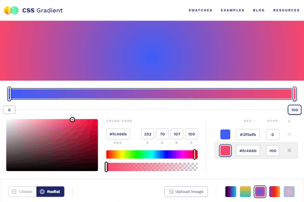Open the Swatches menu item
The width and height of the screenshot is (304, 202).
pos(200,10)
